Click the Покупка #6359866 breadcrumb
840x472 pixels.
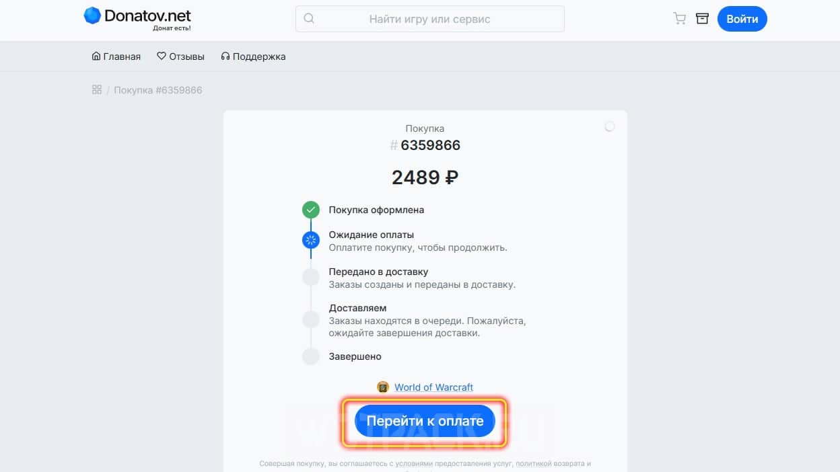(158, 90)
